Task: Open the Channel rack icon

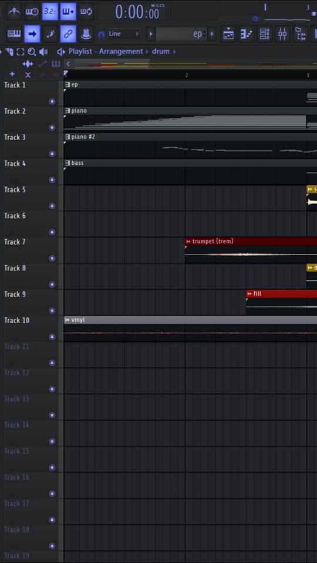Action: (264, 34)
